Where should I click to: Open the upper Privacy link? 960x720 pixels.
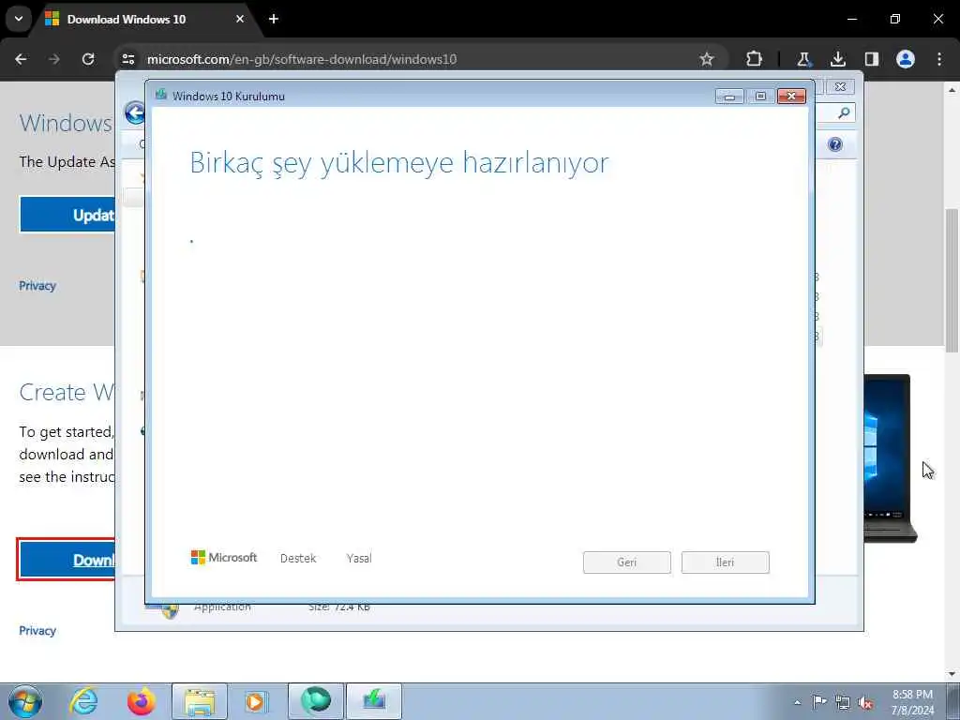[x=37, y=286]
